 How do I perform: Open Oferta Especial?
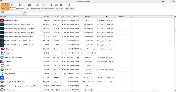coord(69,7)
